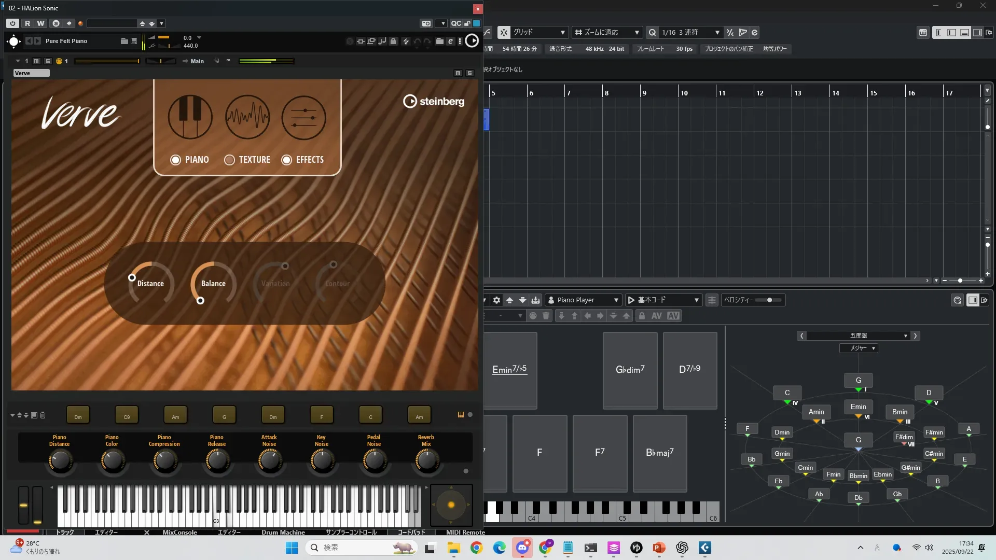This screenshot has width=996, height=560.
Task: Adjust the ベロシティー velocity slider
Action: pos(769,300)
